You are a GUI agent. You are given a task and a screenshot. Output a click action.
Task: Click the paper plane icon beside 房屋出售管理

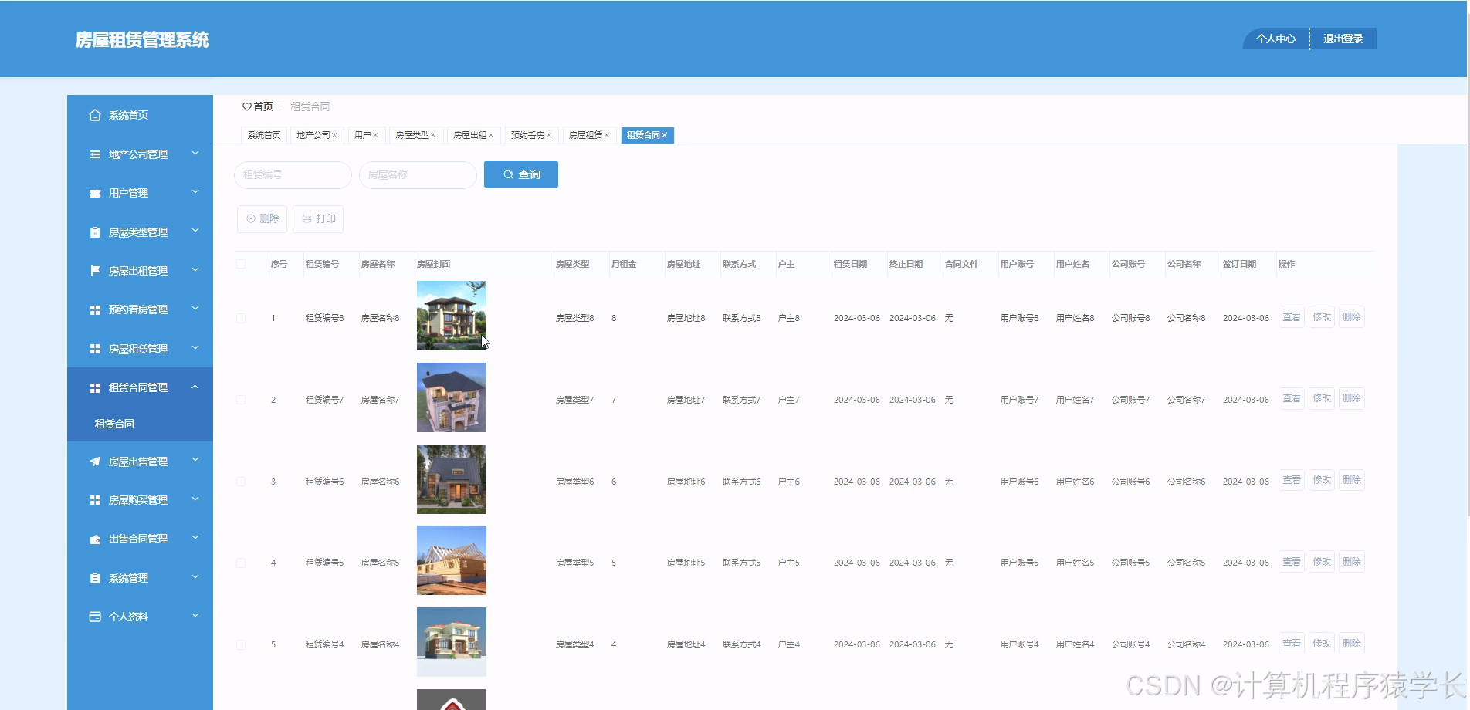(95, 461)
